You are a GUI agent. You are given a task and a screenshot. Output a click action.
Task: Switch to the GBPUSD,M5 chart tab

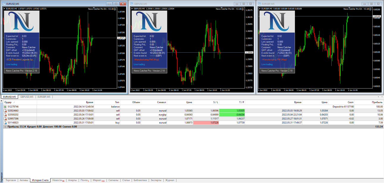tap(27, 97)
